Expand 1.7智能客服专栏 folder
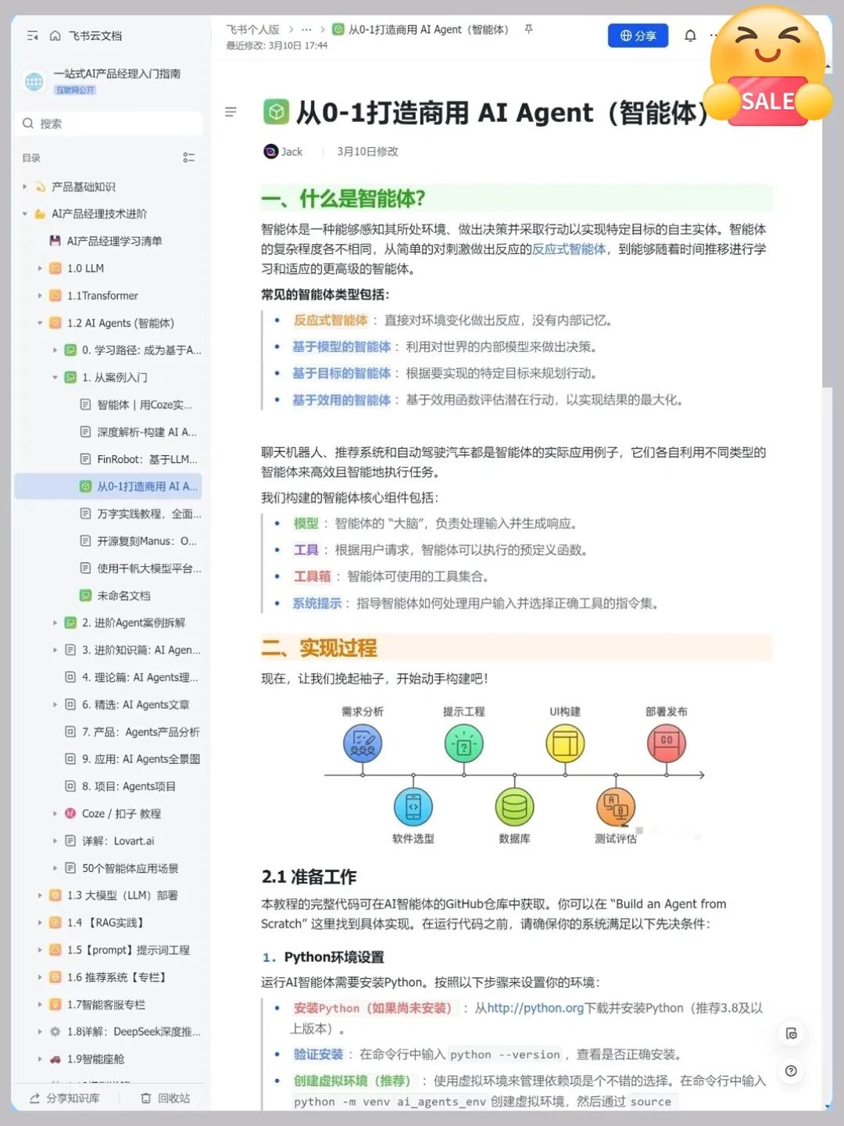This screenshot has width=844, height=1126. (41, 1005)
